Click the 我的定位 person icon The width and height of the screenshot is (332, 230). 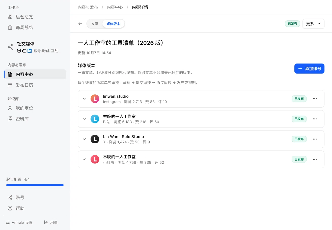click(10, 108)
